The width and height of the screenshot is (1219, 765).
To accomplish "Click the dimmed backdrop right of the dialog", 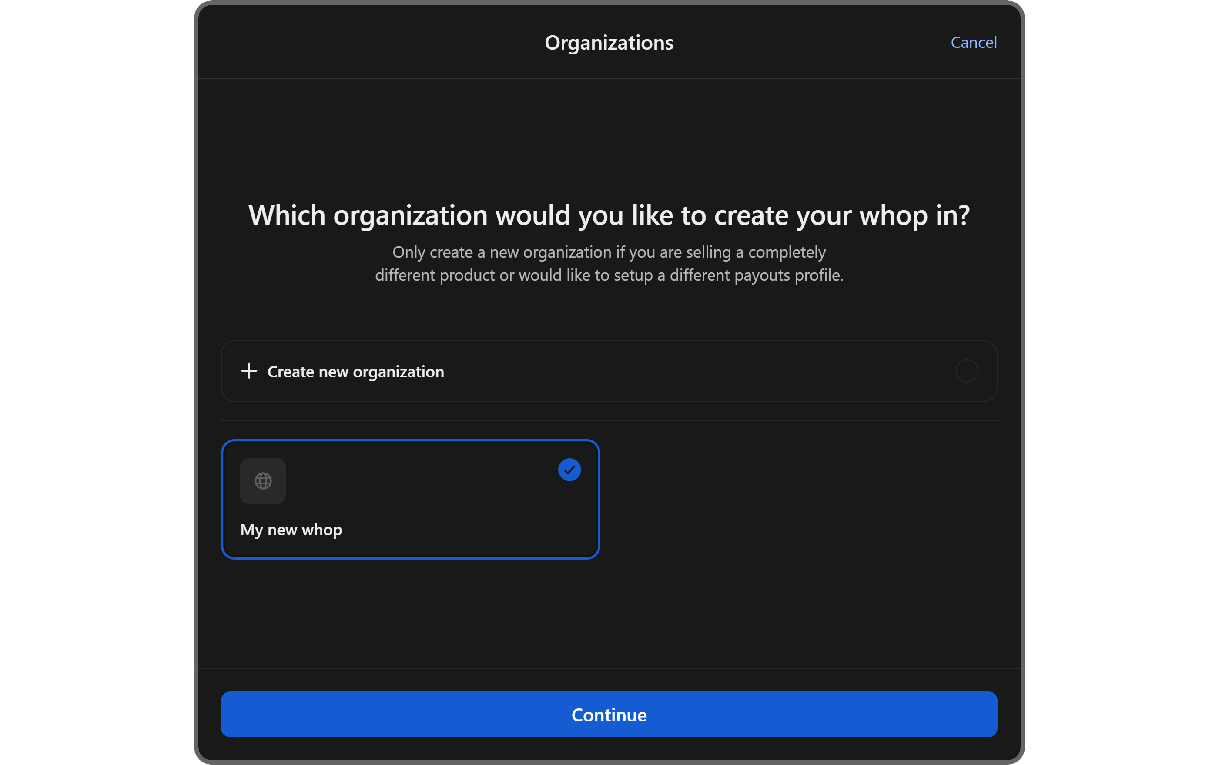I will click(1022, 354).
